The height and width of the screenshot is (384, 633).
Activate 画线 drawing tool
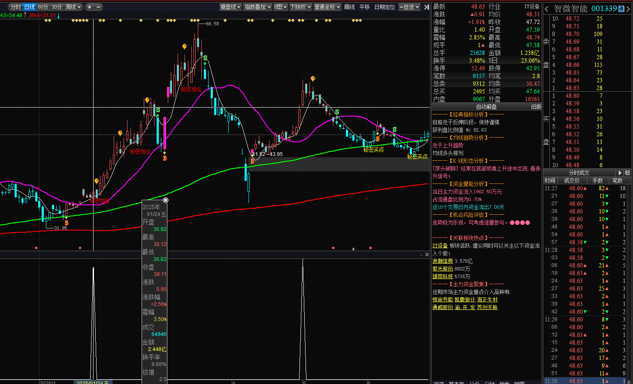pyautogui.click(x=350, y=7)
